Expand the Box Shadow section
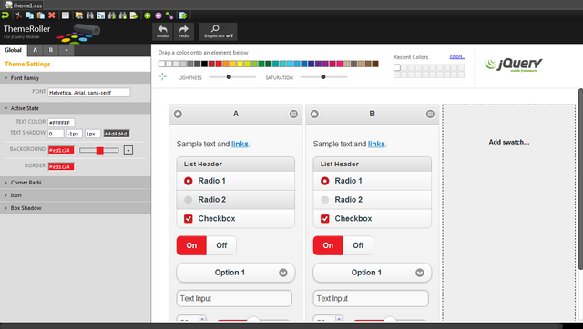 point(76,208)
